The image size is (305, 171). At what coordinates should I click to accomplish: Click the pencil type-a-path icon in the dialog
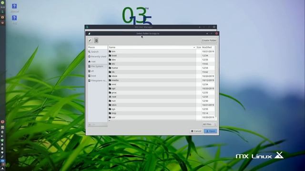[90, 40]
